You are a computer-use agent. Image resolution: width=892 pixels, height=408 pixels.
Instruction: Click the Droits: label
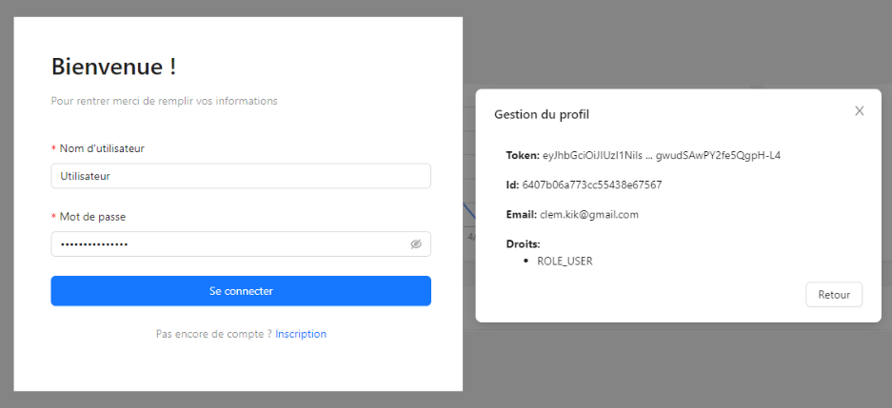pyautogui.click(x=523, y=244)
